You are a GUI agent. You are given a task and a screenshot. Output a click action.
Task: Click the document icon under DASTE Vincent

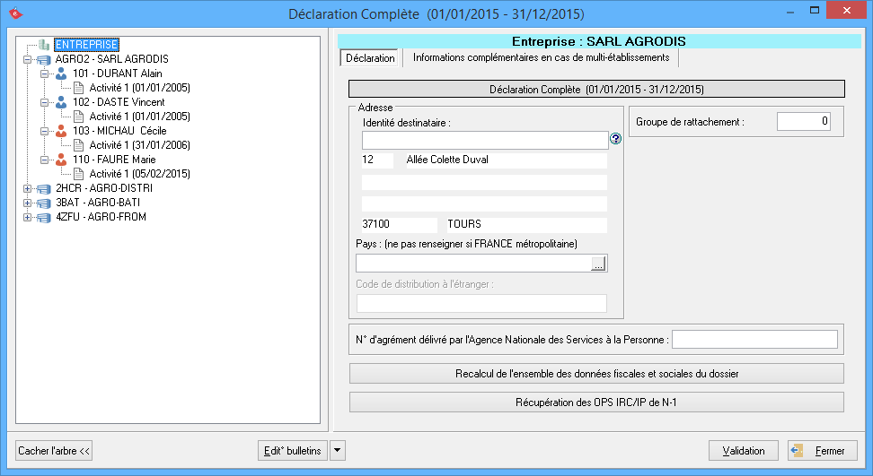[x=78, y=117]
